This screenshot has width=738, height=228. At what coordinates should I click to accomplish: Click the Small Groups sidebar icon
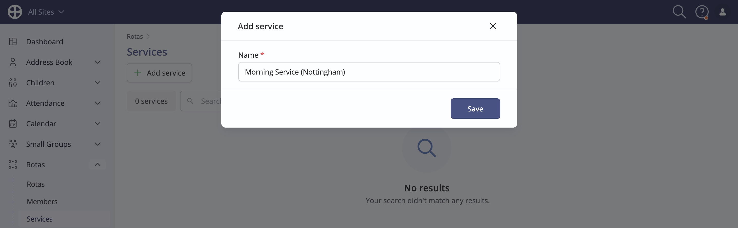coord(13,144)
